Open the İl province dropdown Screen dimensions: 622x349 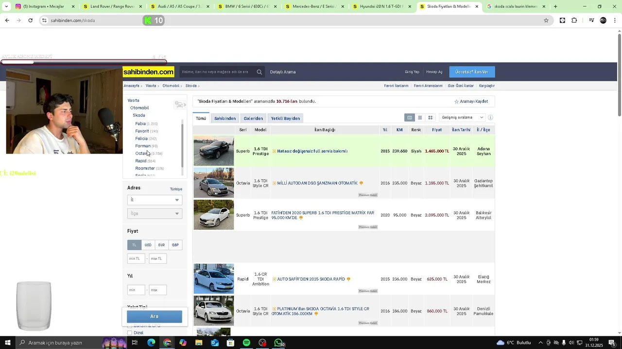click(x=155, y=200)
